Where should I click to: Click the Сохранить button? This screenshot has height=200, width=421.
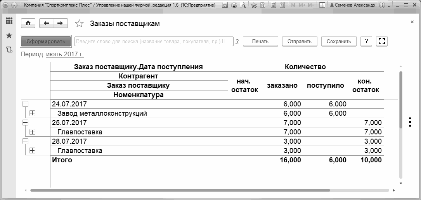339,42
